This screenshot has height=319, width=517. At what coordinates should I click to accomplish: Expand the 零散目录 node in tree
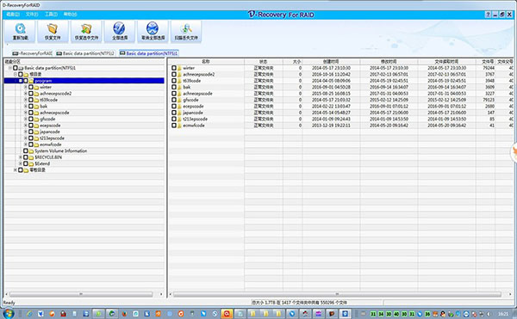tap(16, 170)
